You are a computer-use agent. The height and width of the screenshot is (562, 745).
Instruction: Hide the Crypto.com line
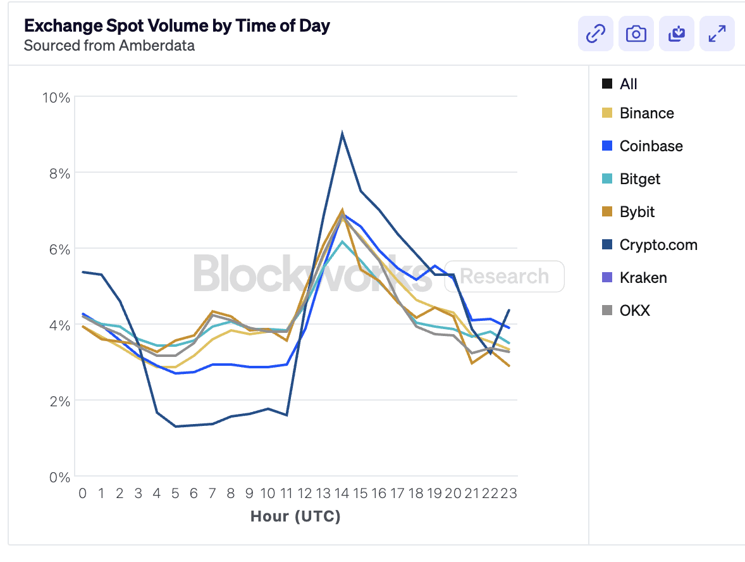[x=658, y=245]
